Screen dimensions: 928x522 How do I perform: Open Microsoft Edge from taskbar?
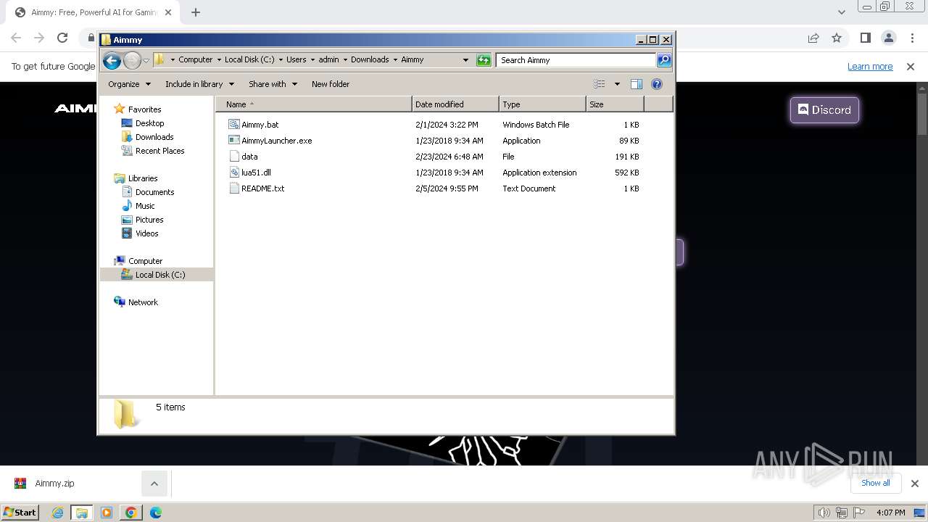pyautogui.click(x=155, y=513)
